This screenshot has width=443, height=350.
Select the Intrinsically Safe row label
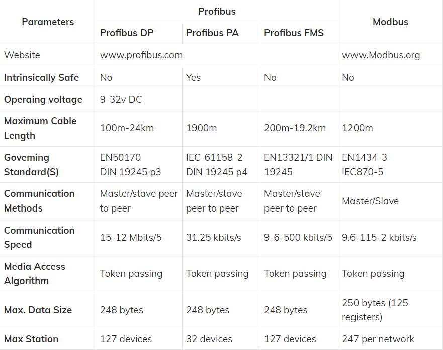point(41,77)
